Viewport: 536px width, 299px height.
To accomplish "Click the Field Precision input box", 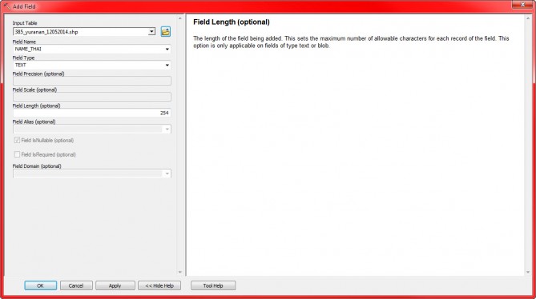I will 92,81.
